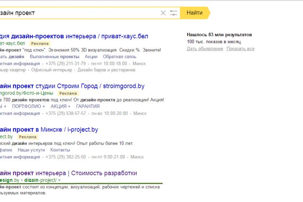303x202 pixels.
Task: Click the phone number +375 (29) 382-25-50
Action: [x=66, y=157]
